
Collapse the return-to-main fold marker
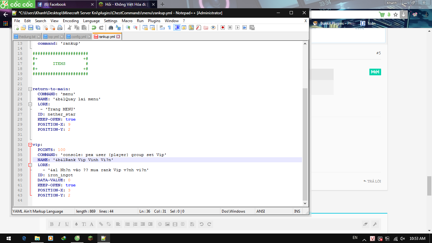(x=30, y=89)
